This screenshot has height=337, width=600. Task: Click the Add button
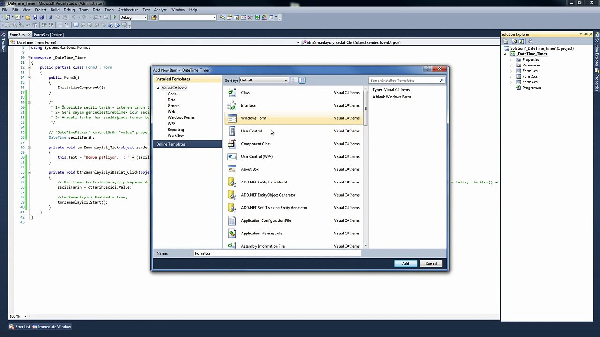point(405,264)
